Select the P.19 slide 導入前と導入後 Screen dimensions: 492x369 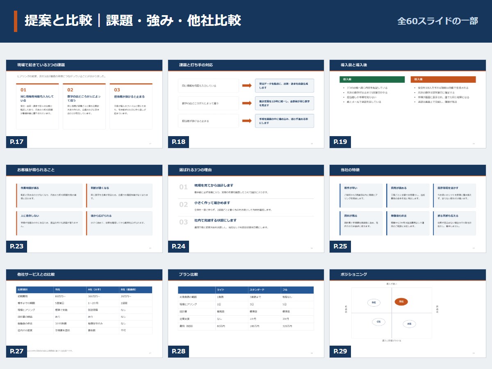[408, 104]
